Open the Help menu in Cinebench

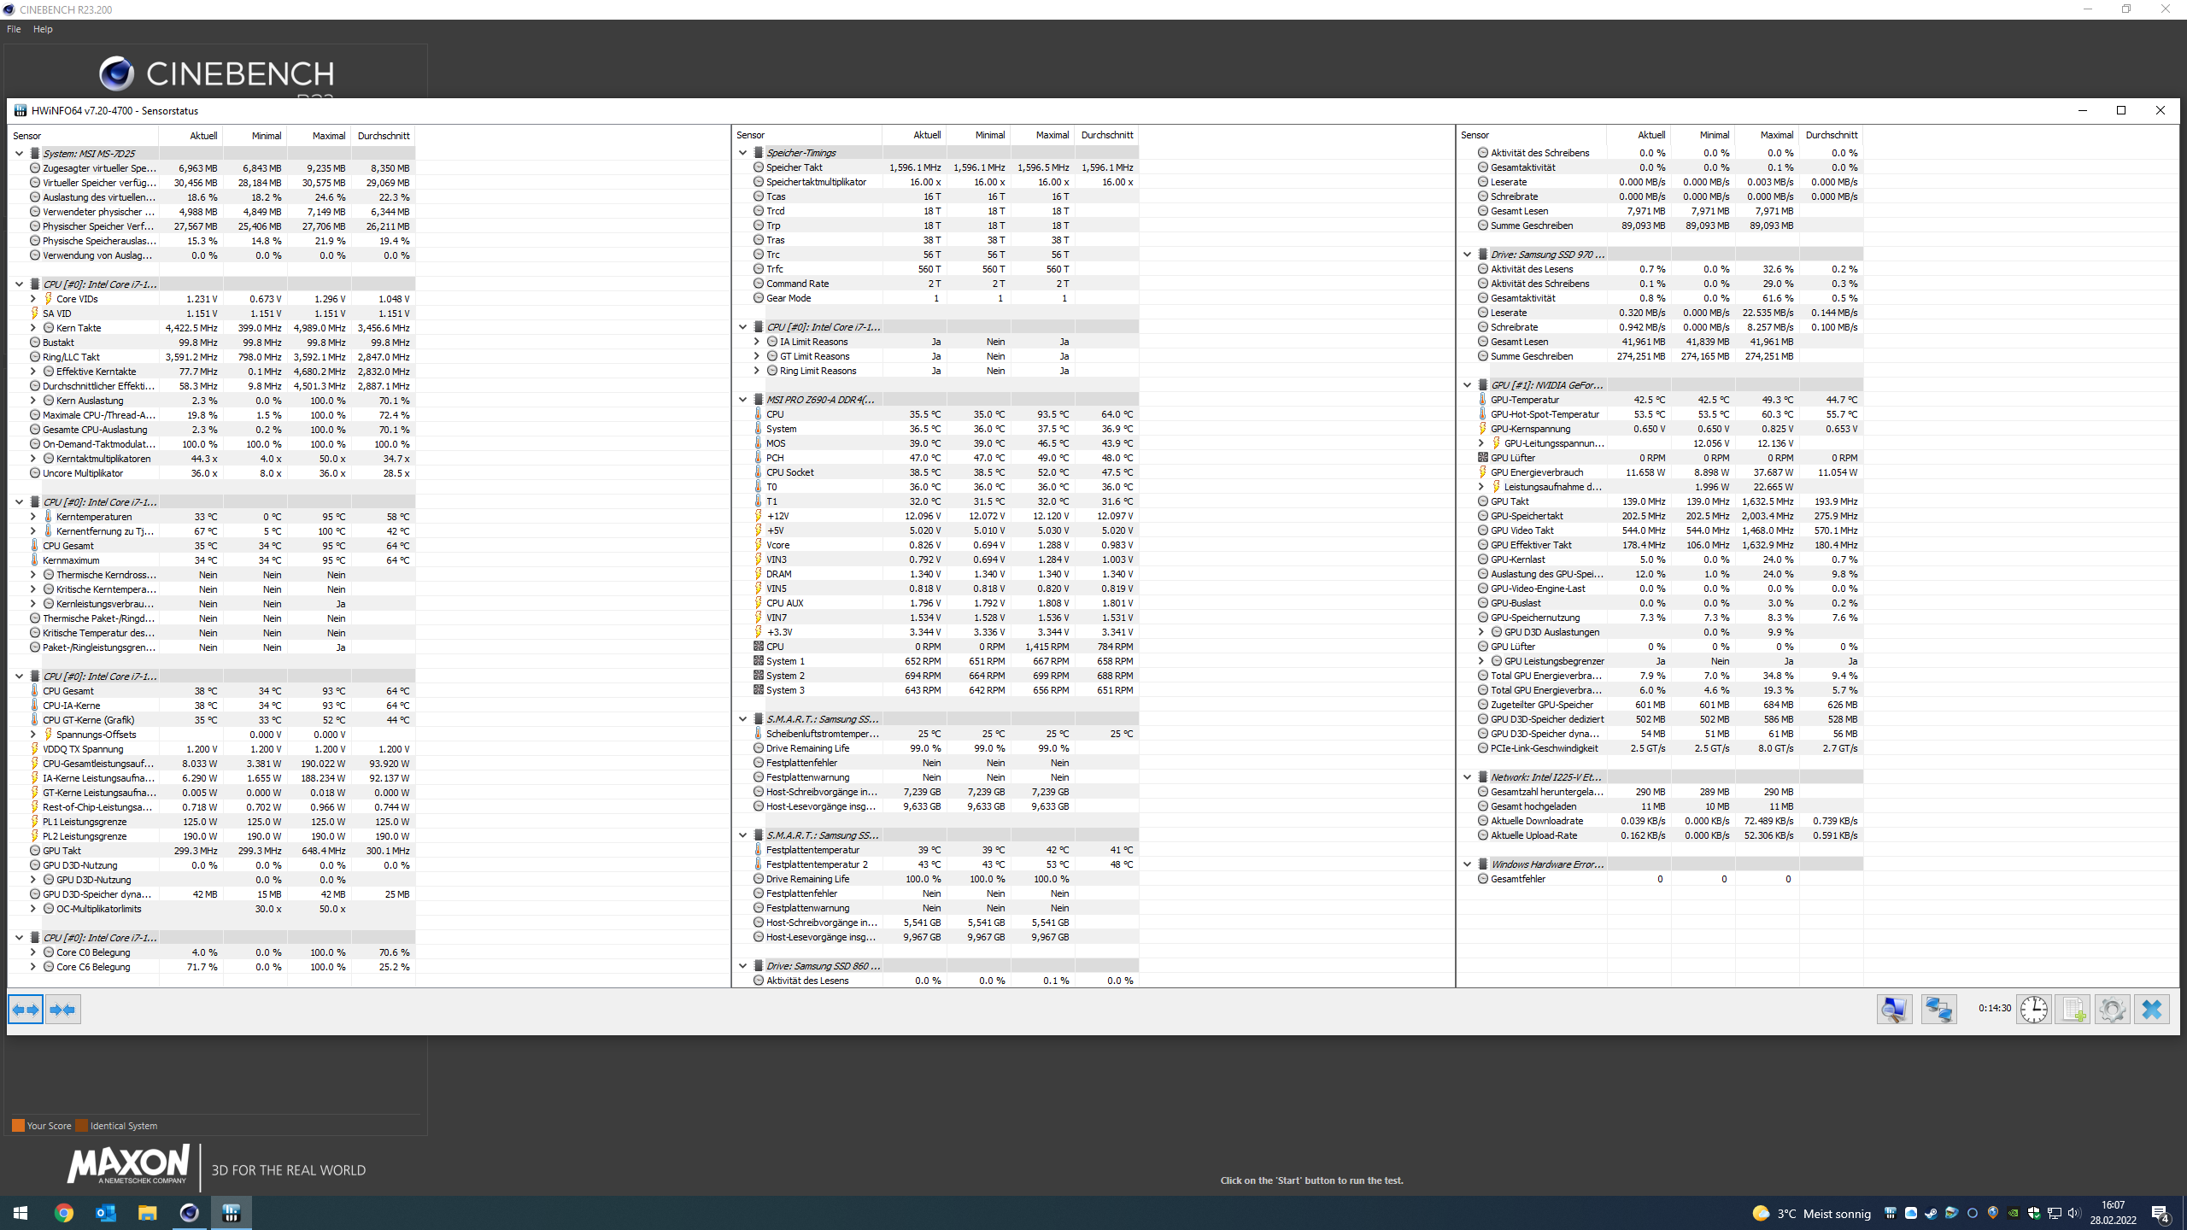[43, 29]
